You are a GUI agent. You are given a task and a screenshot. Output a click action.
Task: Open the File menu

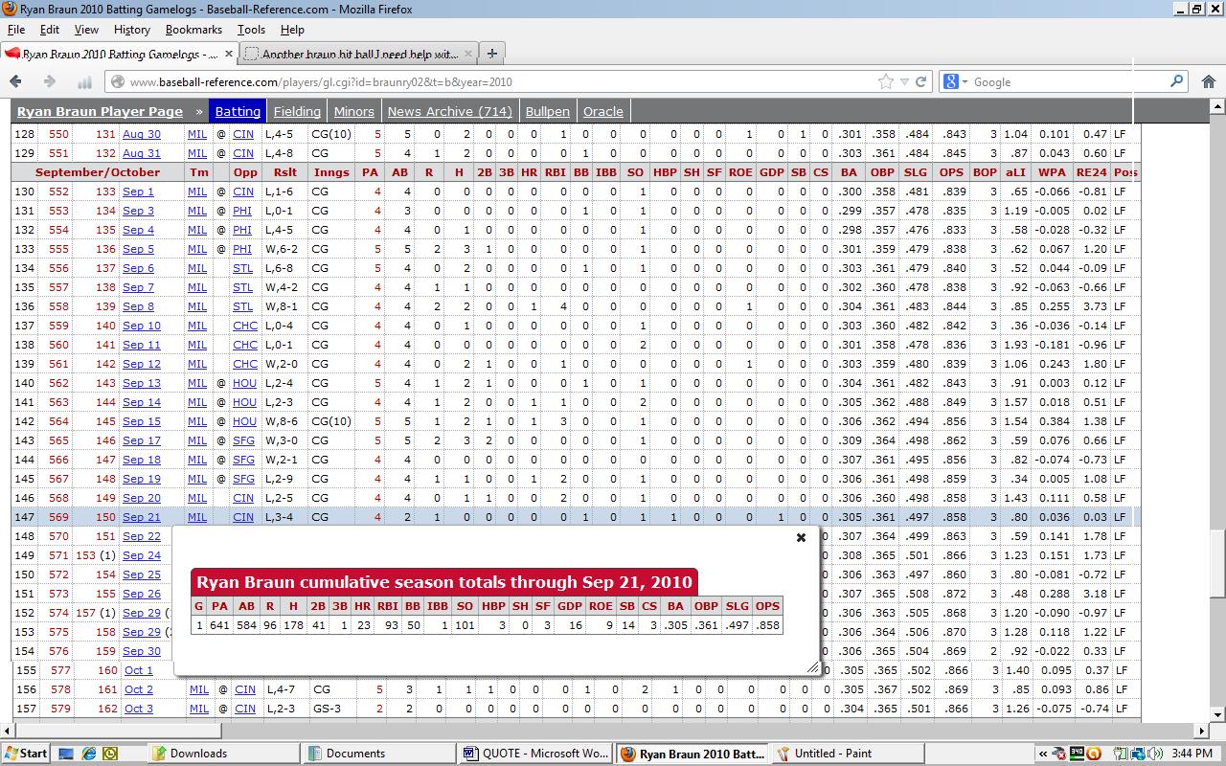pos(16,30)
